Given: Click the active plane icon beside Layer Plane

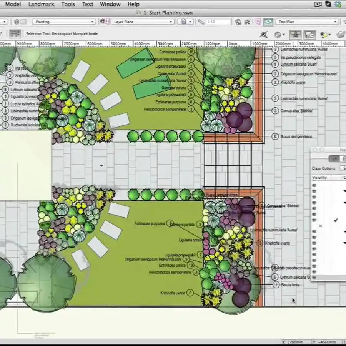Looking at the screenshot, I should (104, 22).
